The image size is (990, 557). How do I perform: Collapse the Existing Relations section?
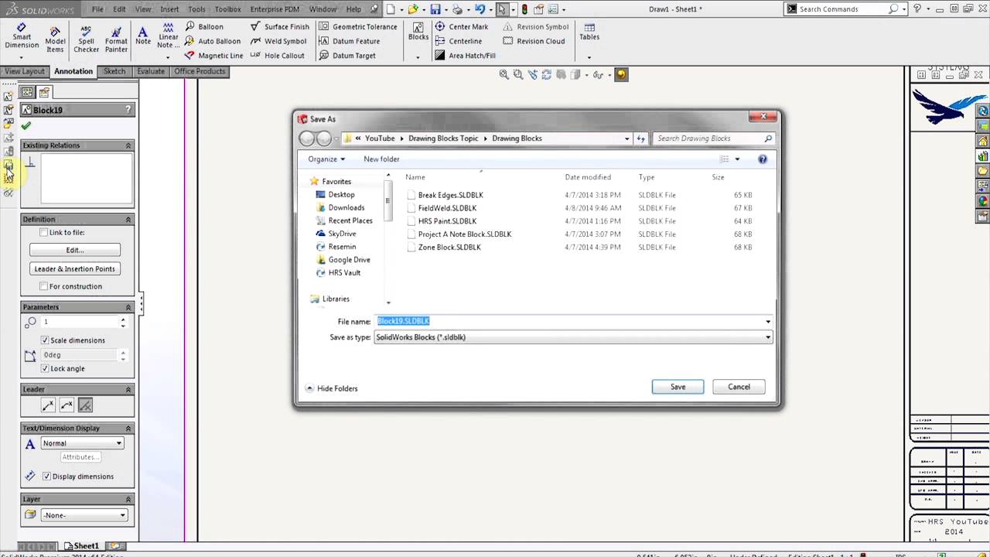(128, 145)
